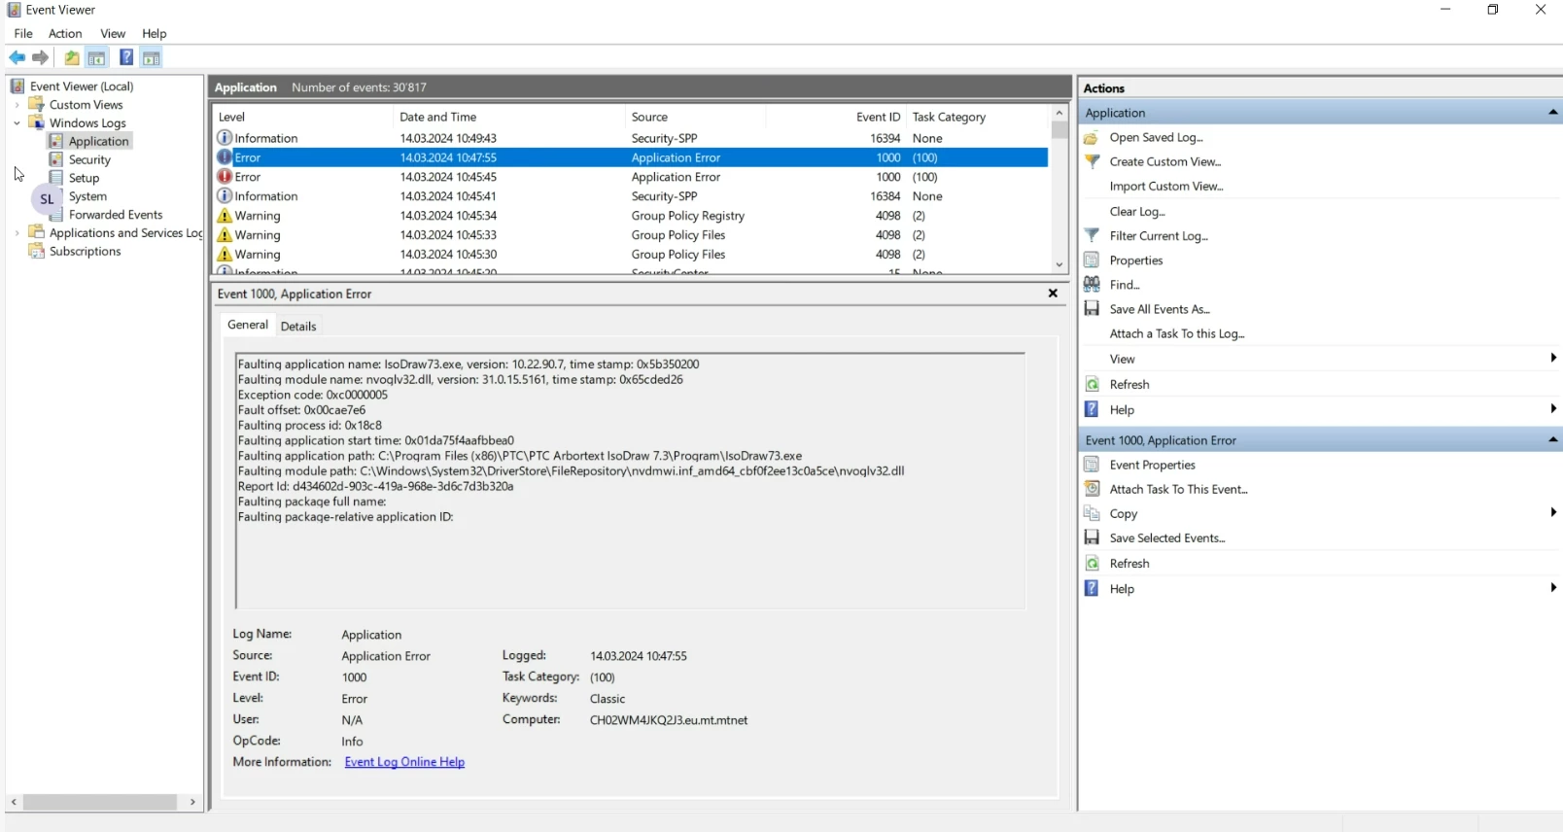This screenshot has height=832, width=1563.
Task: Select the Group Policy Files warning at 10:45:30
Action: (631, 255)
